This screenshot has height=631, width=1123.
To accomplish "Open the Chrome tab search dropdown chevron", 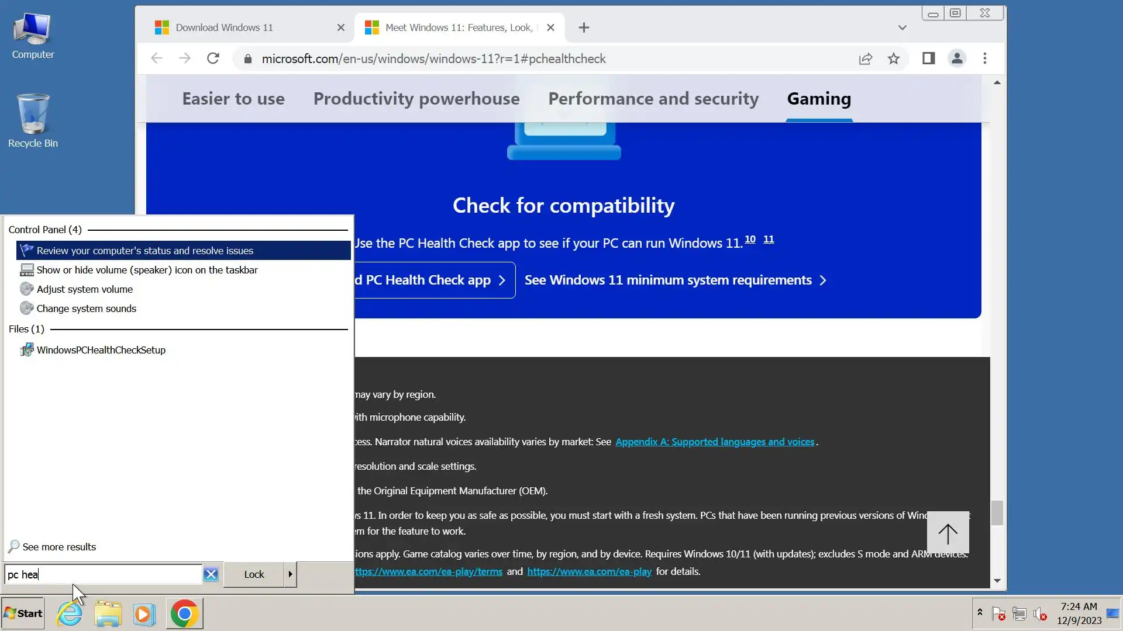I will (x=902, y=27).
